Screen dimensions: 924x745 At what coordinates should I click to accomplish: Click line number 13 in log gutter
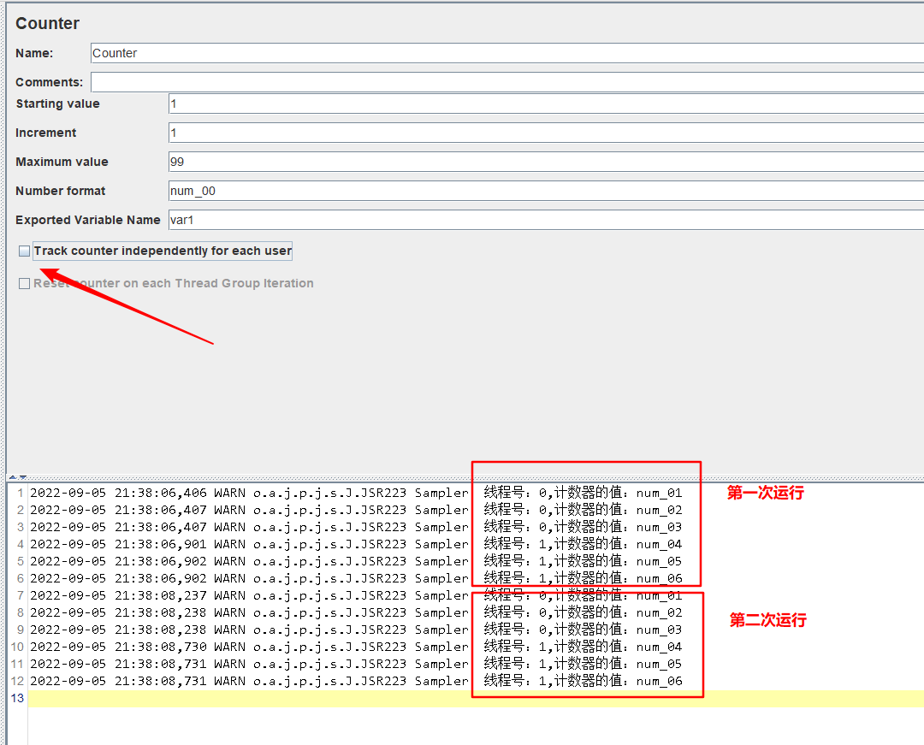click(17, 698)
